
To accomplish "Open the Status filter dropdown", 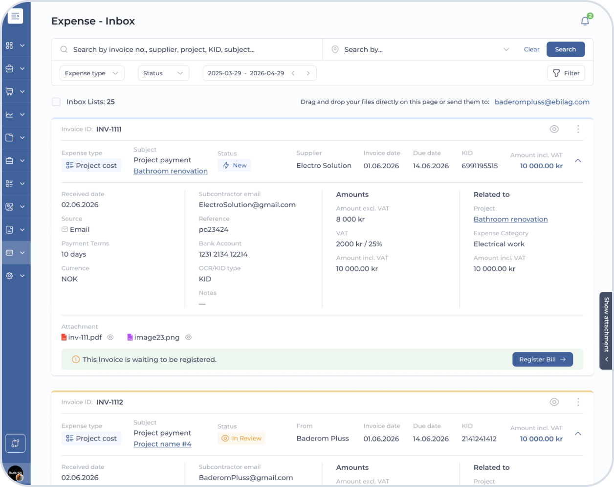I will (163, 73).
